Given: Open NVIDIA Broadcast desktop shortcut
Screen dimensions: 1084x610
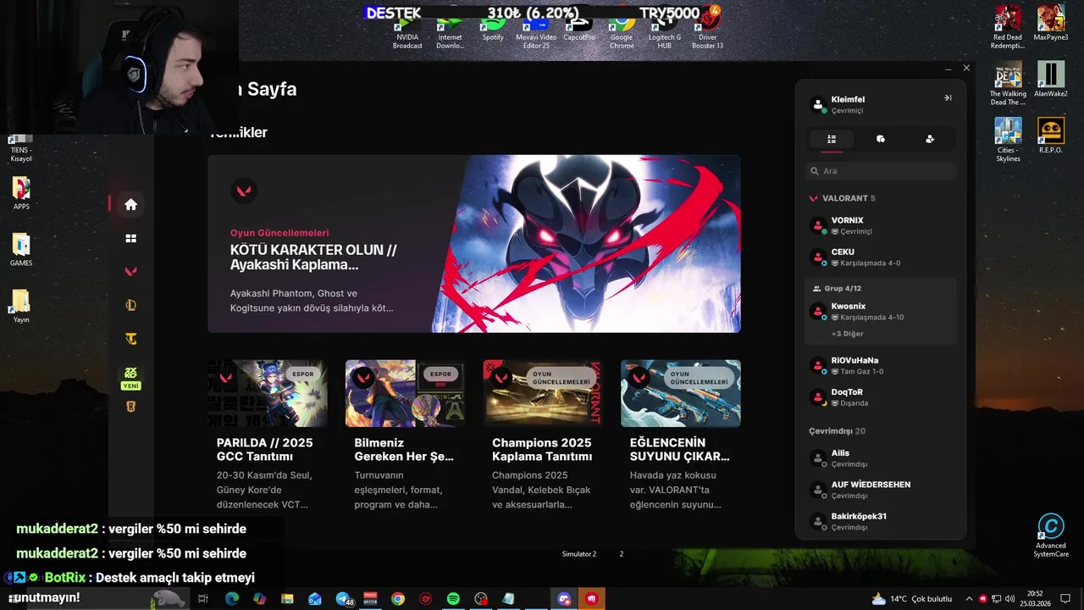Looking at the screenshot, I should coord(407,32).
